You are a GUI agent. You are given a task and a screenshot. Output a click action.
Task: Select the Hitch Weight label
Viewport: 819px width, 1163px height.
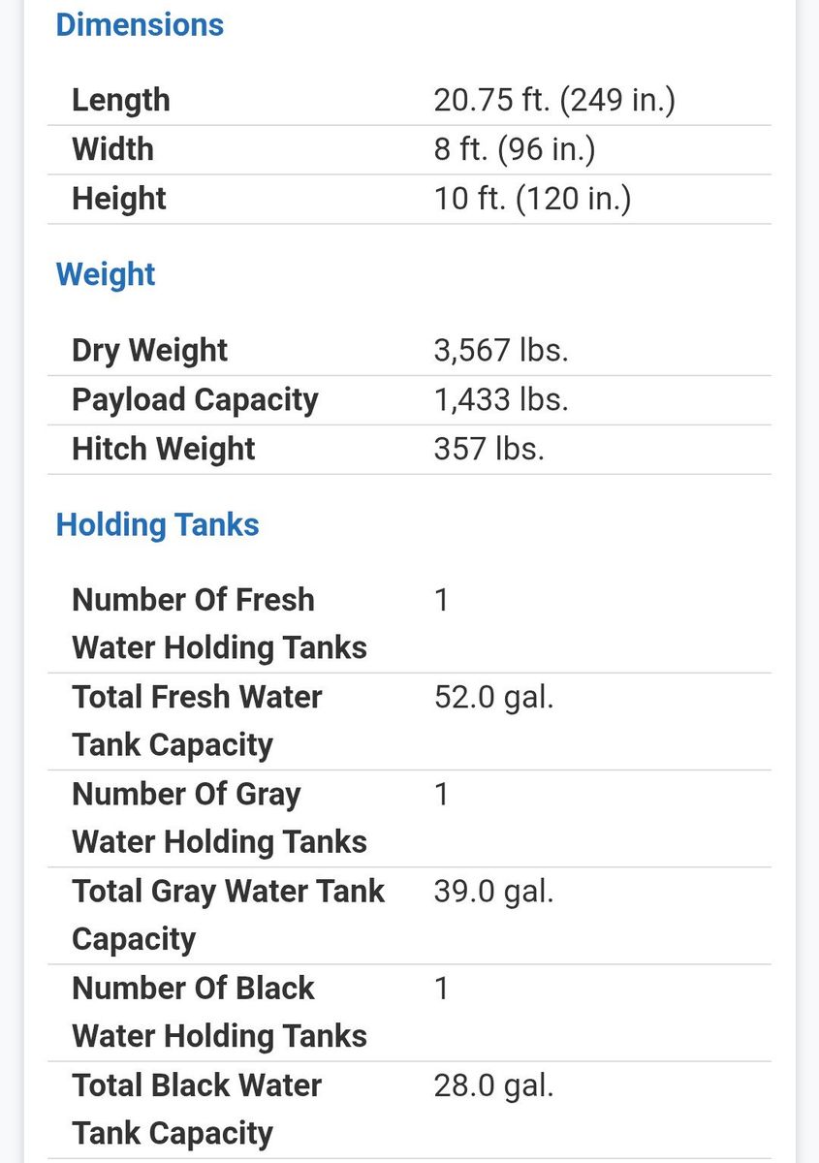(x=164, y=449)
